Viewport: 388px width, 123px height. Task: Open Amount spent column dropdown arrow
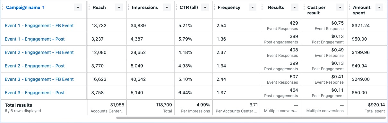[x=379, y=8]
